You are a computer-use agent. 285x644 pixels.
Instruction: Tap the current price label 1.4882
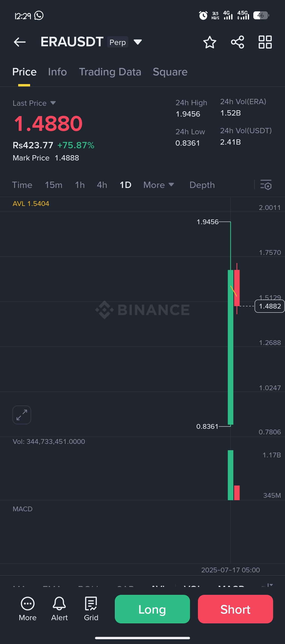click(270, 306)
